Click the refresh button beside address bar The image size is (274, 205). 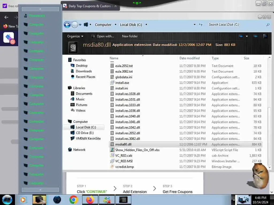[201, 25]
